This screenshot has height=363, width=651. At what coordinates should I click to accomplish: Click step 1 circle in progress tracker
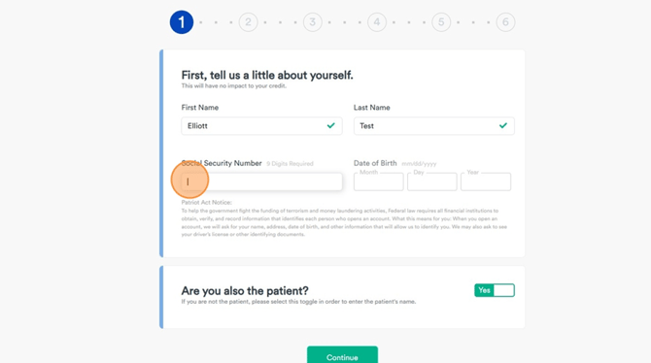[182, 22]
